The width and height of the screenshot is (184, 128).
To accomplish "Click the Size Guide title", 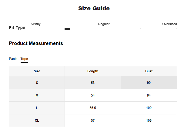I will (94, 8).
